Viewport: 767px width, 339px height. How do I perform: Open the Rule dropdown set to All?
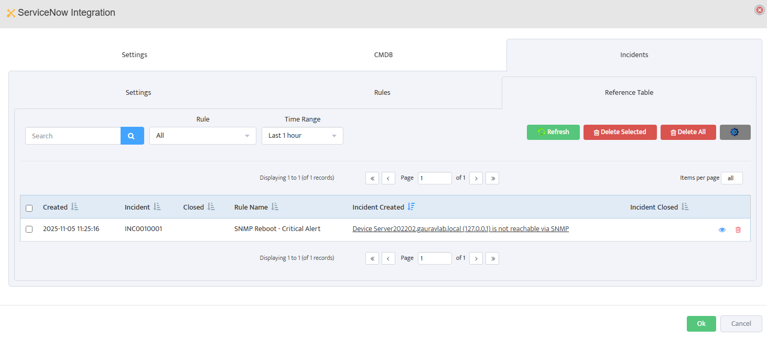[202, 136]
